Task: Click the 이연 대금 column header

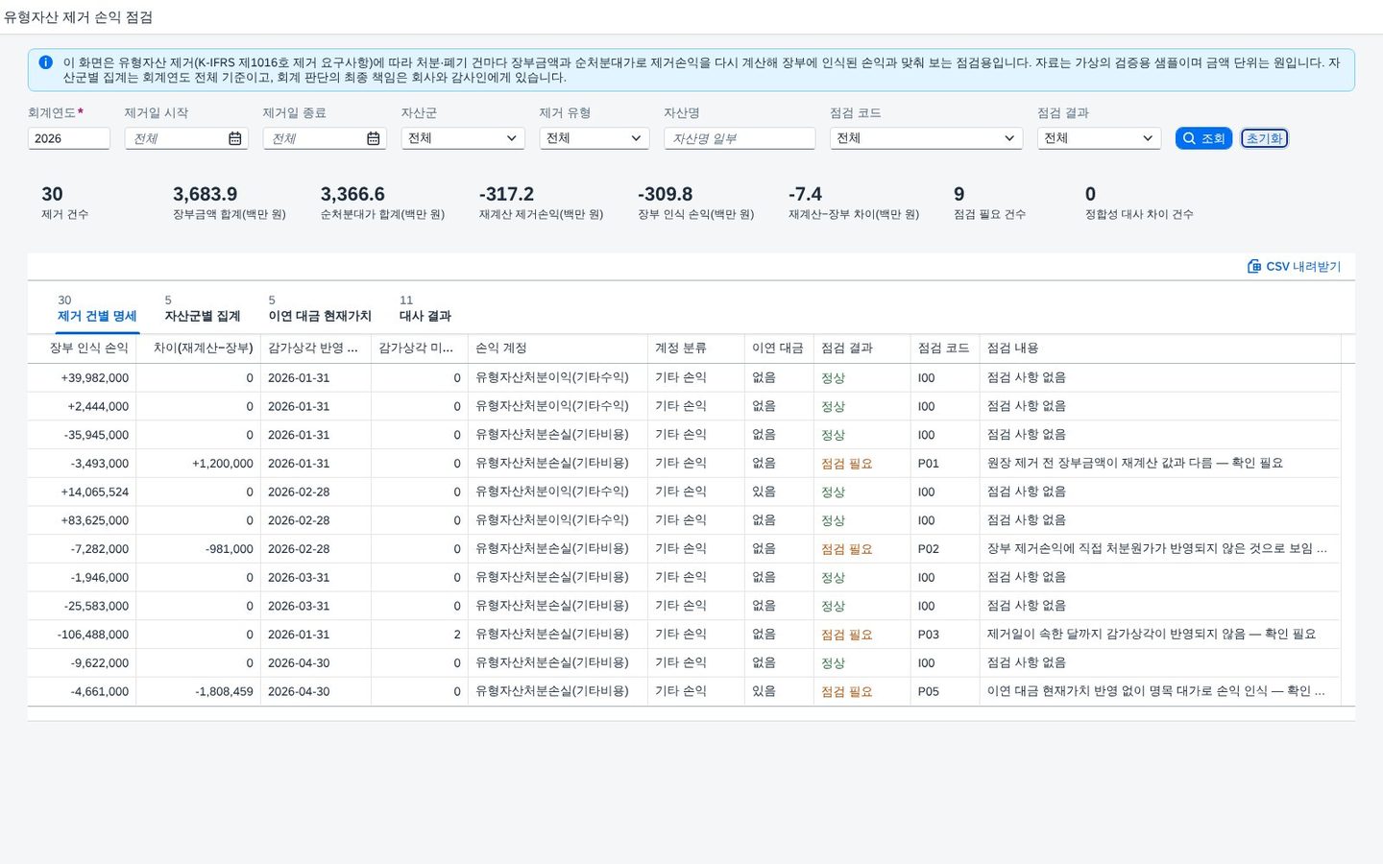Action: click(779, 348)
